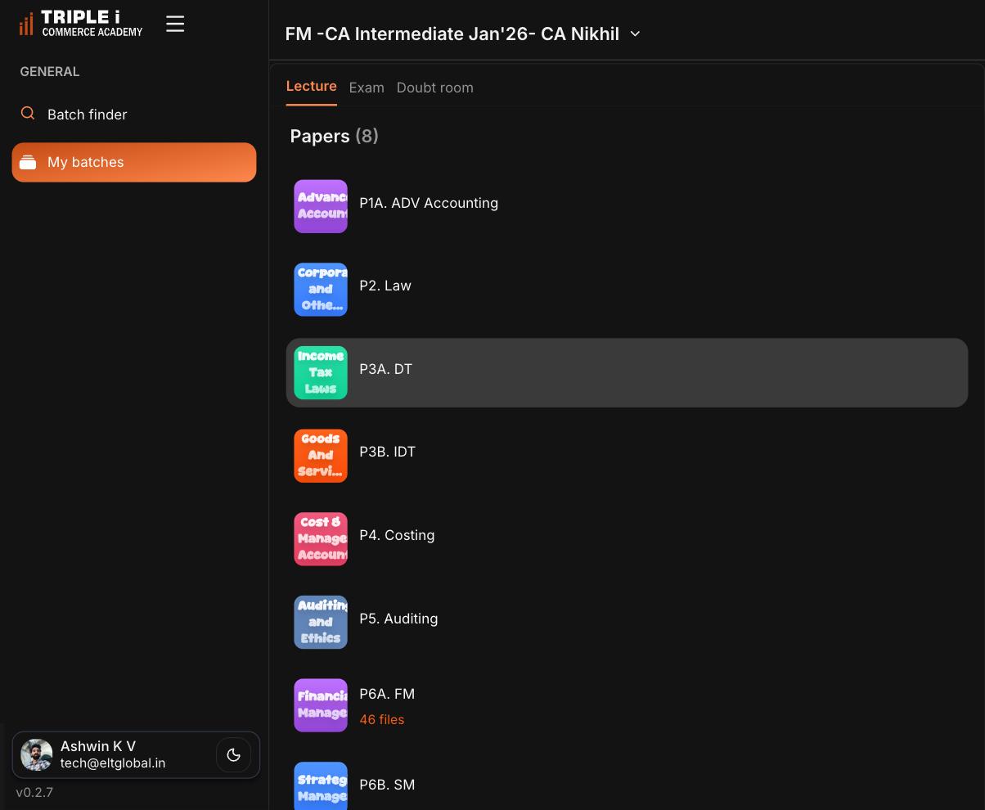
Task: Open Batch finder in sidebar
Action: pyautogui.click(x=134, y=115)
